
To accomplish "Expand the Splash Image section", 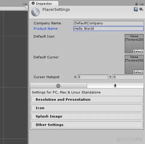I will tap(87, 116).
